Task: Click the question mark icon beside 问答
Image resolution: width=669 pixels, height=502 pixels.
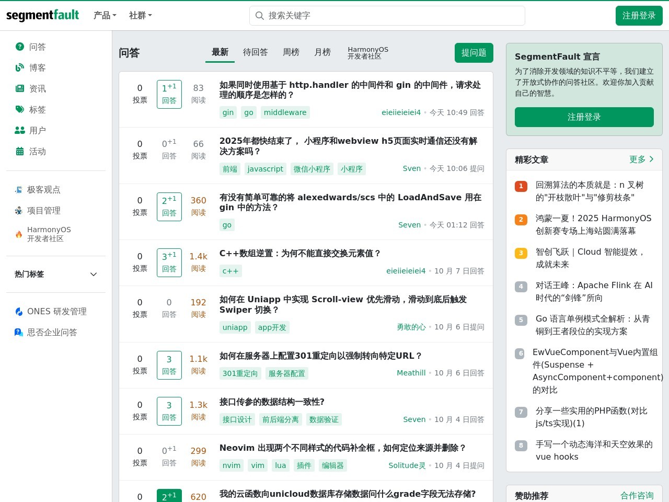Action: pos(20,47)
